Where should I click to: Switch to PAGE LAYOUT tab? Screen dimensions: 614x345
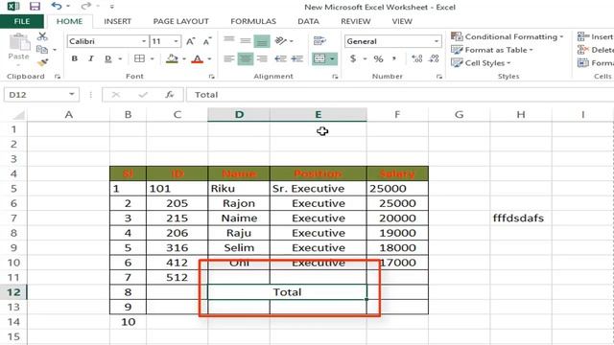pyautogui.click(x=181, y=21)
